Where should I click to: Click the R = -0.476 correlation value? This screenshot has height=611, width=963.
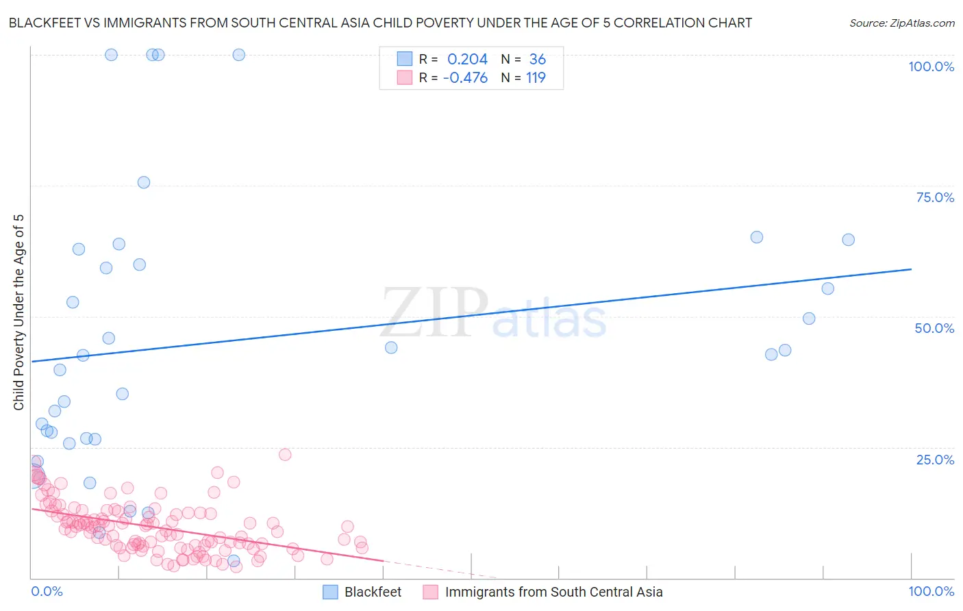[x=466, y=78]
